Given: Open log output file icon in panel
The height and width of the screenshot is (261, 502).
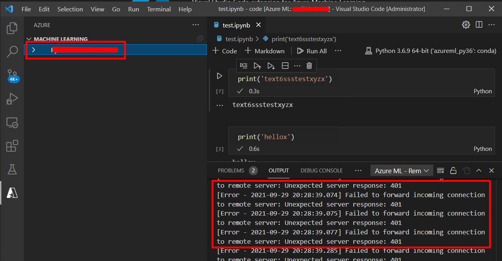Looking at the screenshot, I should coord(466,170).
